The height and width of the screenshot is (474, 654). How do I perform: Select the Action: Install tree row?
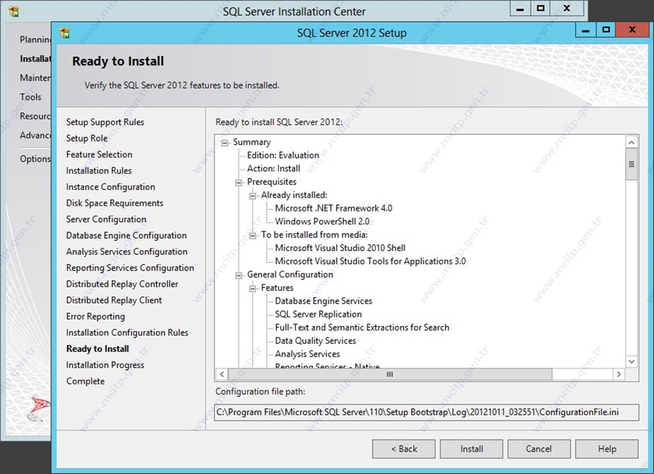click(274, 169)
